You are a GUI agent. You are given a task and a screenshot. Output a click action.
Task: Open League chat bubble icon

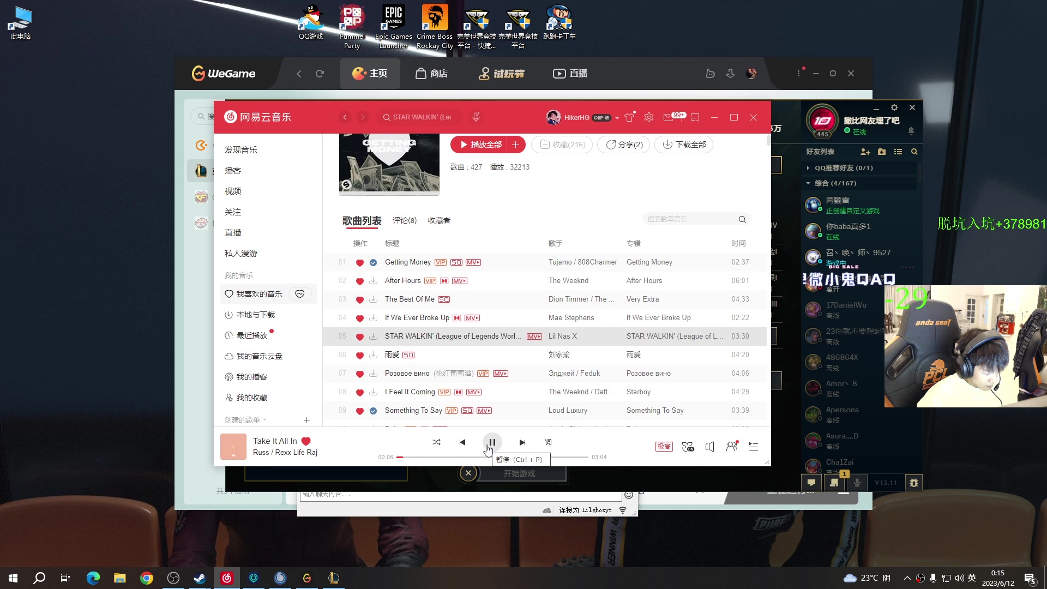click(x=811, y=483)
